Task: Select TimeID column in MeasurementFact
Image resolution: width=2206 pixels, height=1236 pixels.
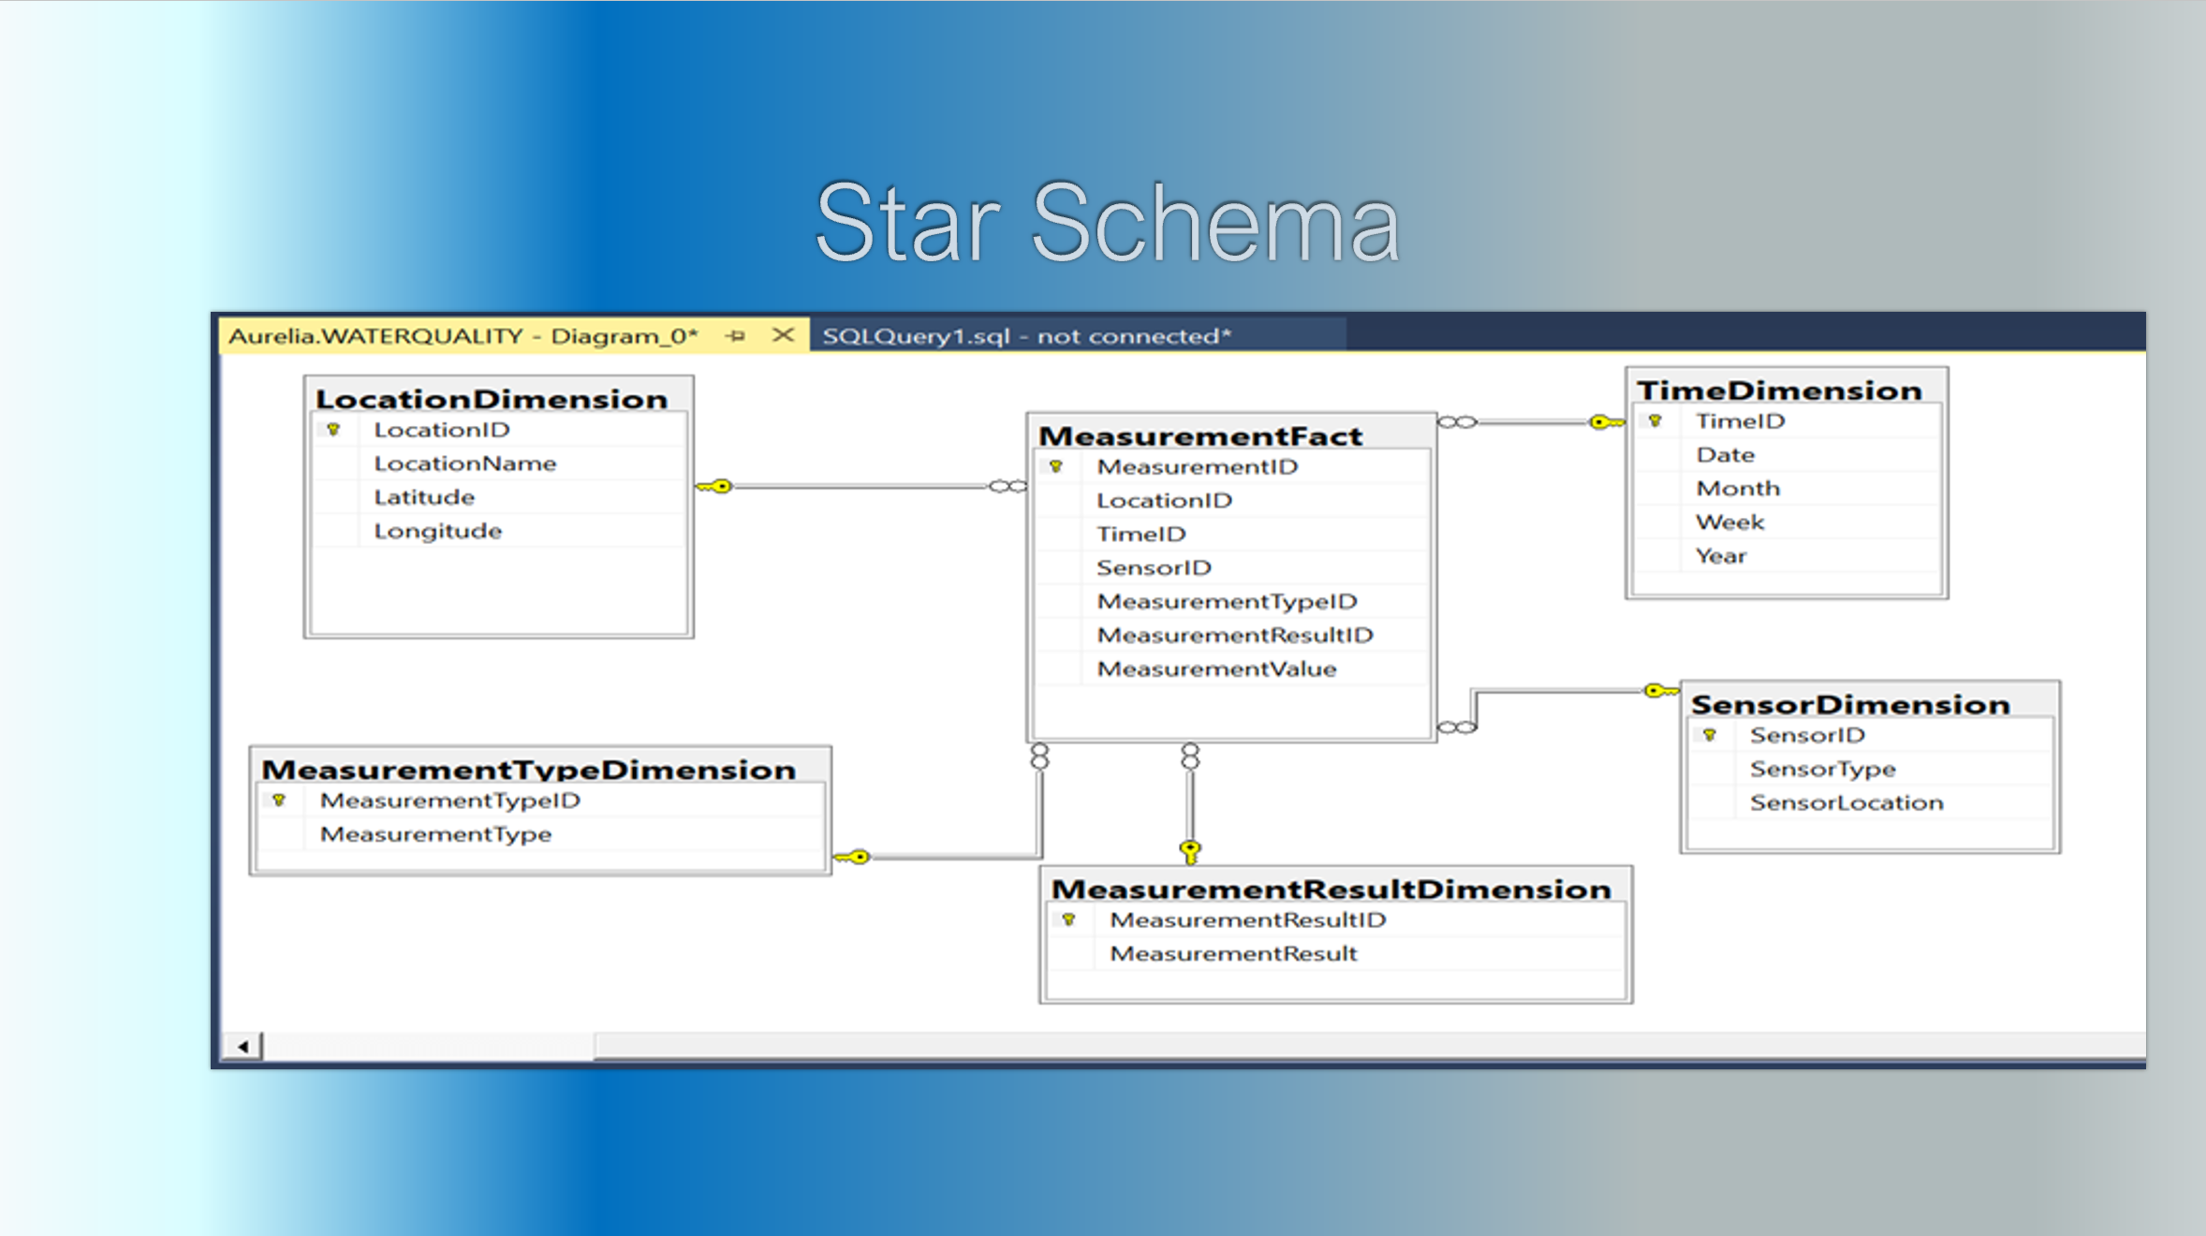Action: click(x=1232, y=534)
